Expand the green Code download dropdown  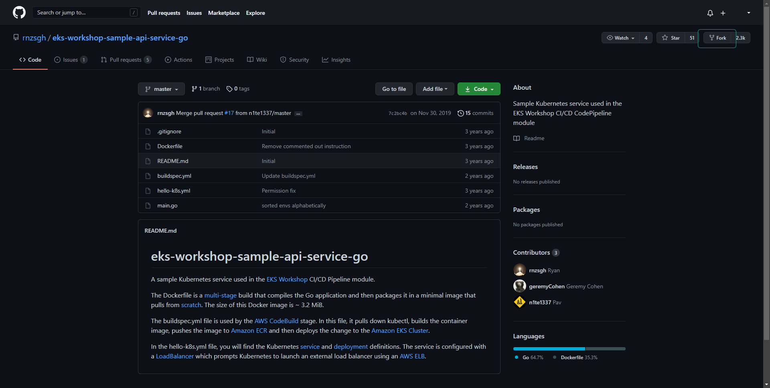point(479,89)
